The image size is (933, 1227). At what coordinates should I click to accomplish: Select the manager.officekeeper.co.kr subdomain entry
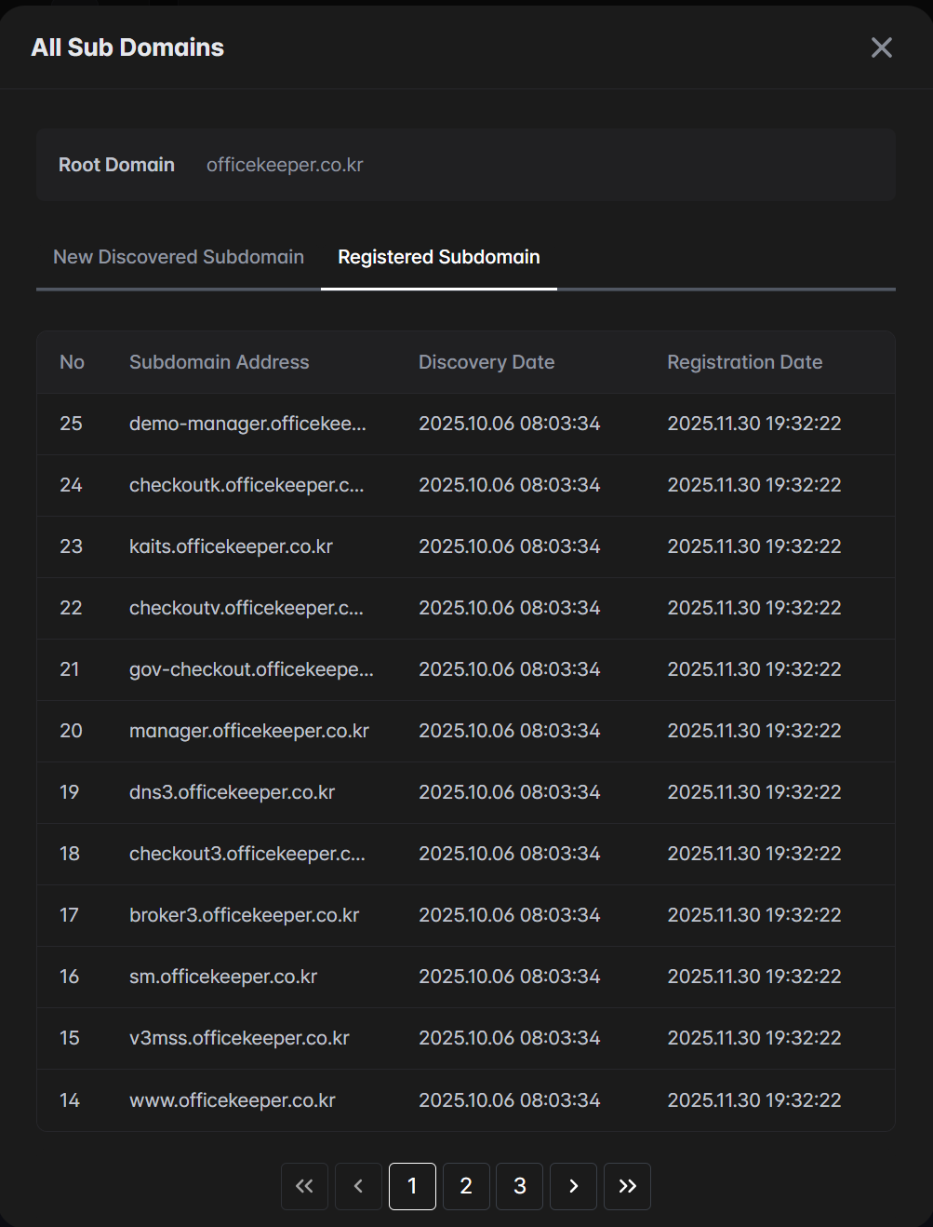248,731
